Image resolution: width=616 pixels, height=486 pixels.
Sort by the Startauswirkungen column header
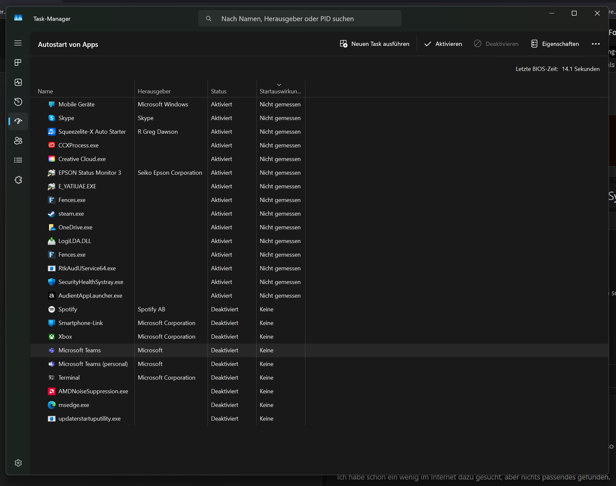tap(280, 91)
